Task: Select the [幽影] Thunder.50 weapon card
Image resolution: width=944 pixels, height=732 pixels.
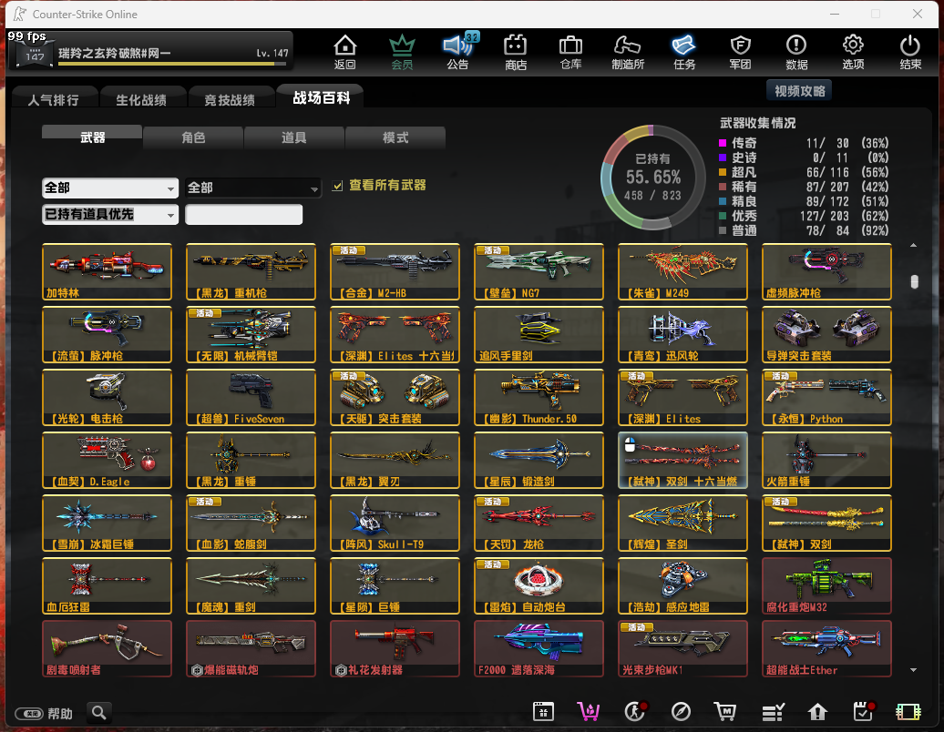Action: click(539, 397)
